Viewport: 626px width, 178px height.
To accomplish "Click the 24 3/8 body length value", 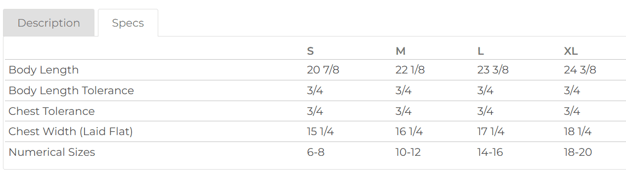I will pos(580,70).
